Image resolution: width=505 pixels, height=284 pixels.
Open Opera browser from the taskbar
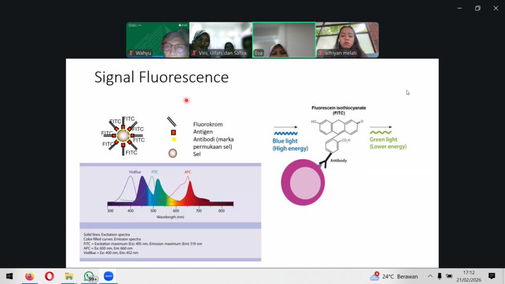pos(49,276)
